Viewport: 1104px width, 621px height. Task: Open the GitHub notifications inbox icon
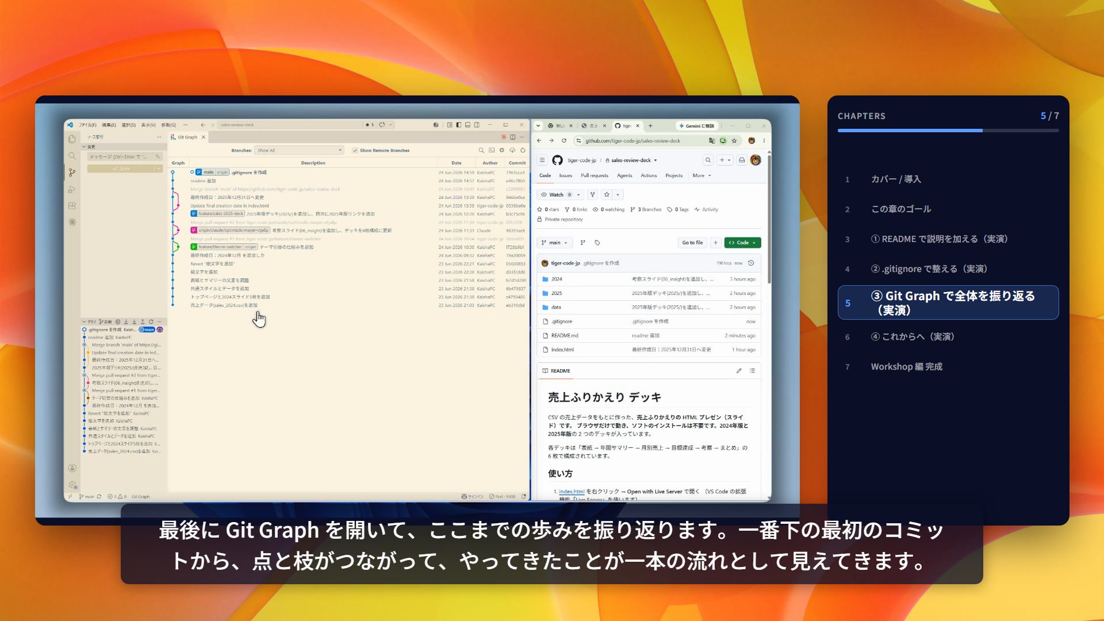tap(742, 160)
